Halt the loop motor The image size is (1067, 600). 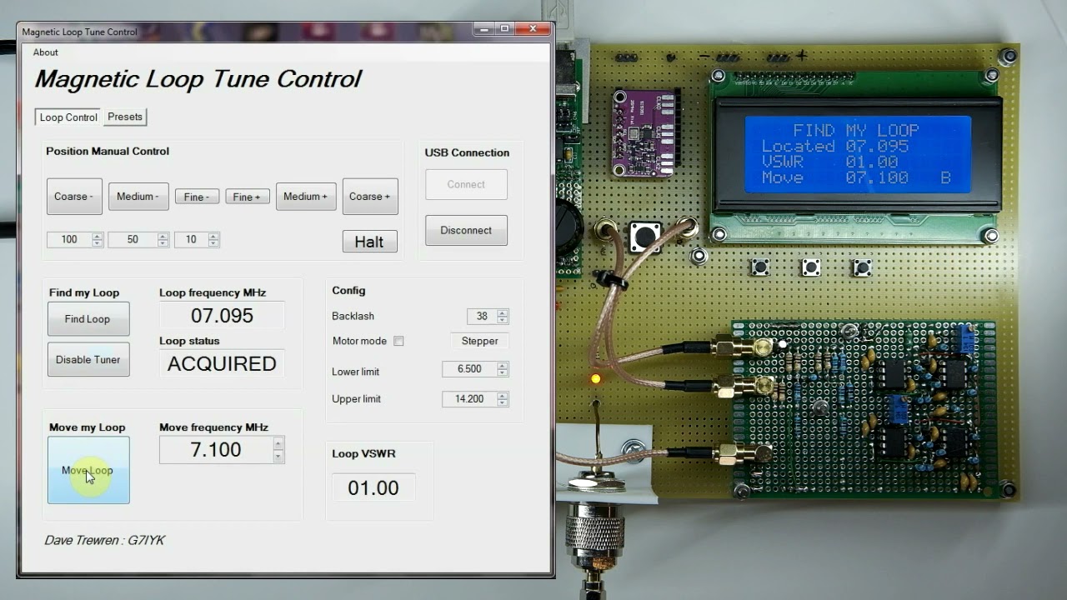[369, 242]
